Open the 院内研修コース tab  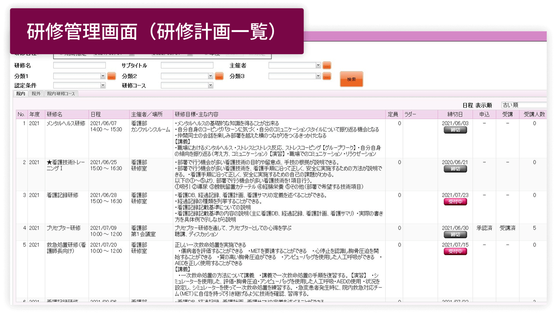[61, 93]
